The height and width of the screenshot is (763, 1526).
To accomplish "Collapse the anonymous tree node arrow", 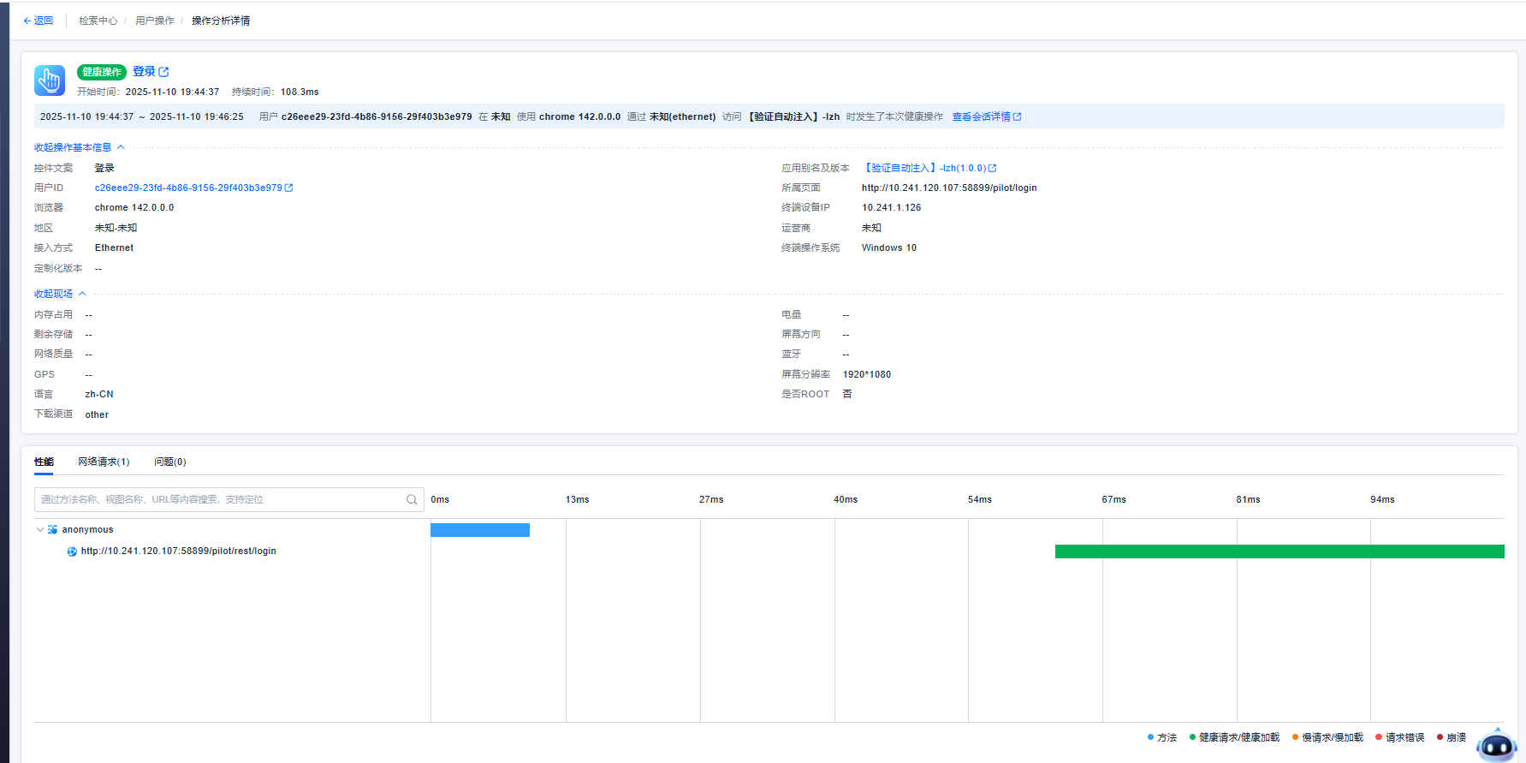I will click(x=40, y=530).
